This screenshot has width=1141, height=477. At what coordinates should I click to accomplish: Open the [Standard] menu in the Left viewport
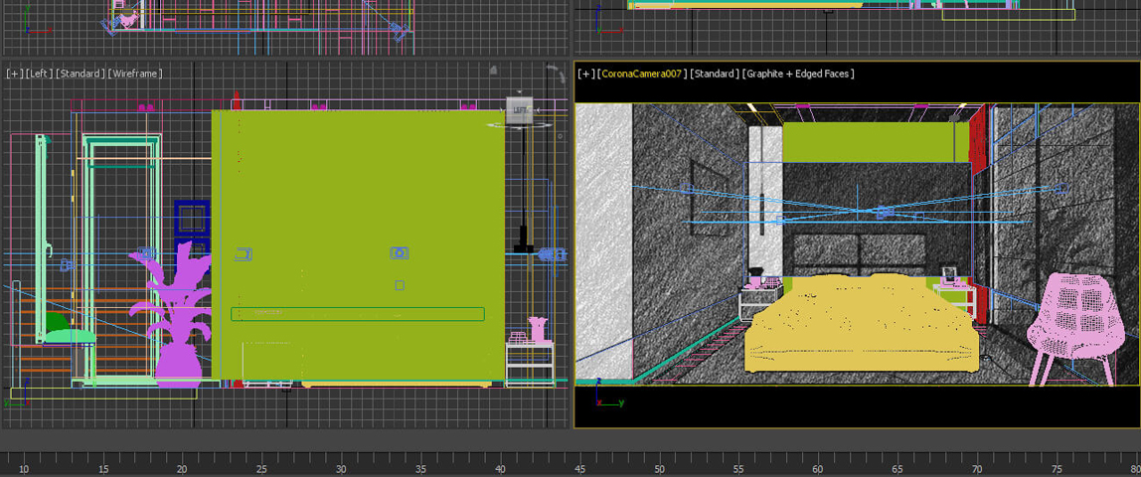(81, 74)
